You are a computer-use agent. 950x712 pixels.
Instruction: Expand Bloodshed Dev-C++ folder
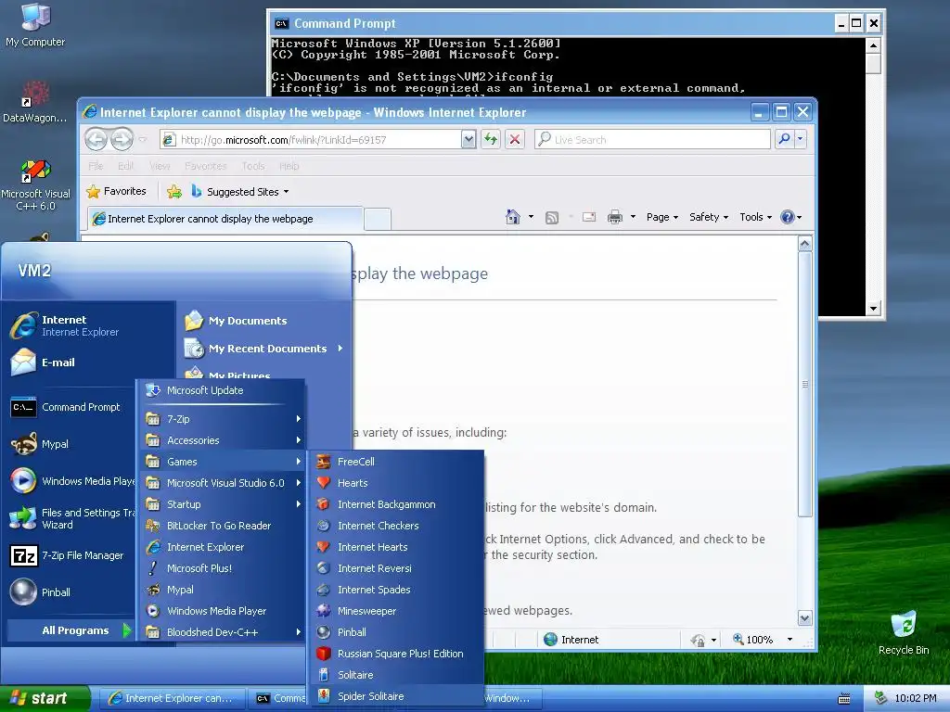[223, 632]
